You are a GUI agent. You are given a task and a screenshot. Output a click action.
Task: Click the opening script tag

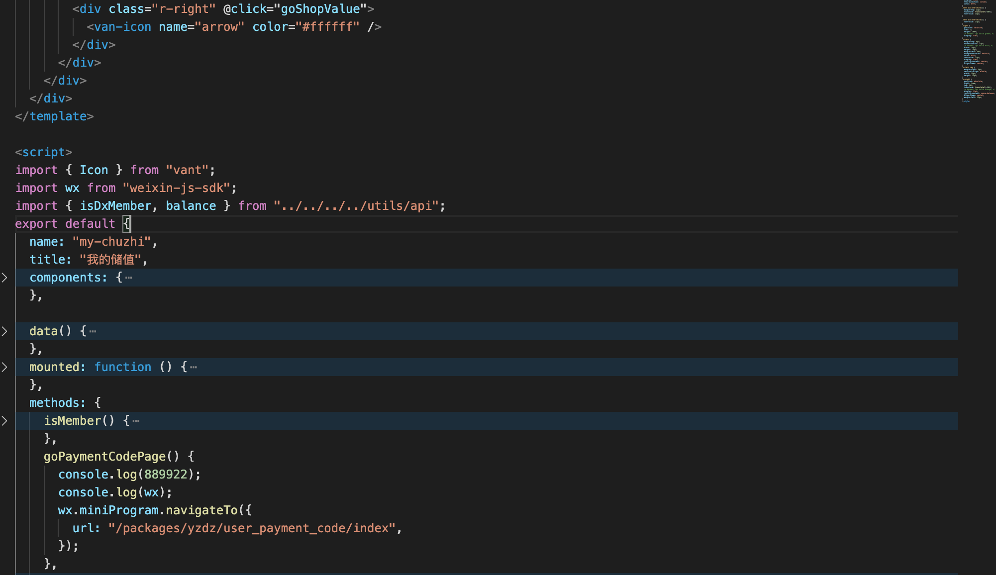coord(44,152)
